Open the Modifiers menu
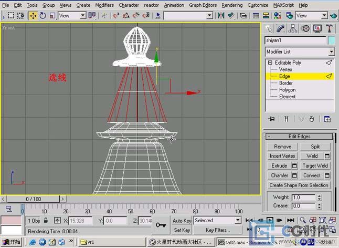The width and height of the screenshot is (339, 248). coord(104,5)
